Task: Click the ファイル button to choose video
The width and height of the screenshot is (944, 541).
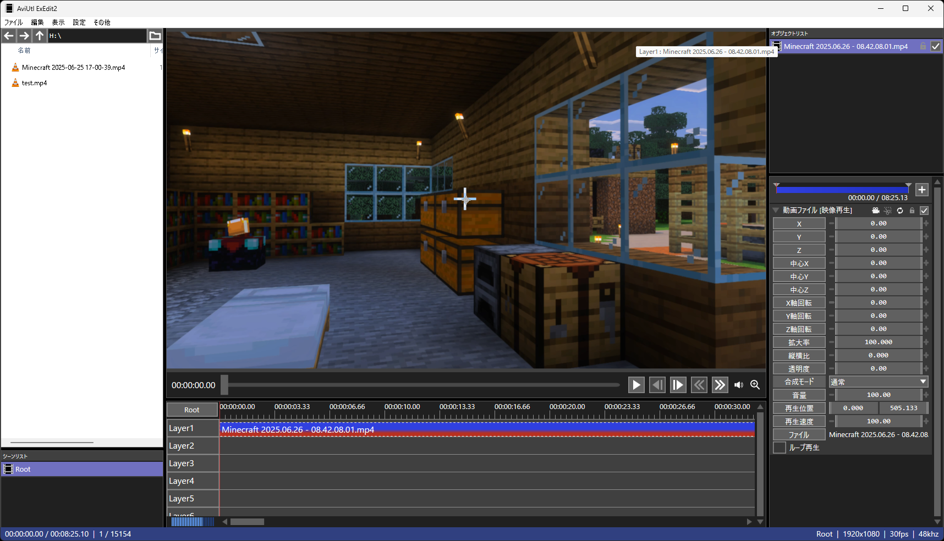Action: click(x=799, y=435)
